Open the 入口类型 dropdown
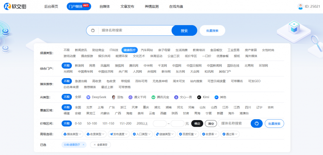This screenshot has height=155, width=323. click(x=142, y=134)
